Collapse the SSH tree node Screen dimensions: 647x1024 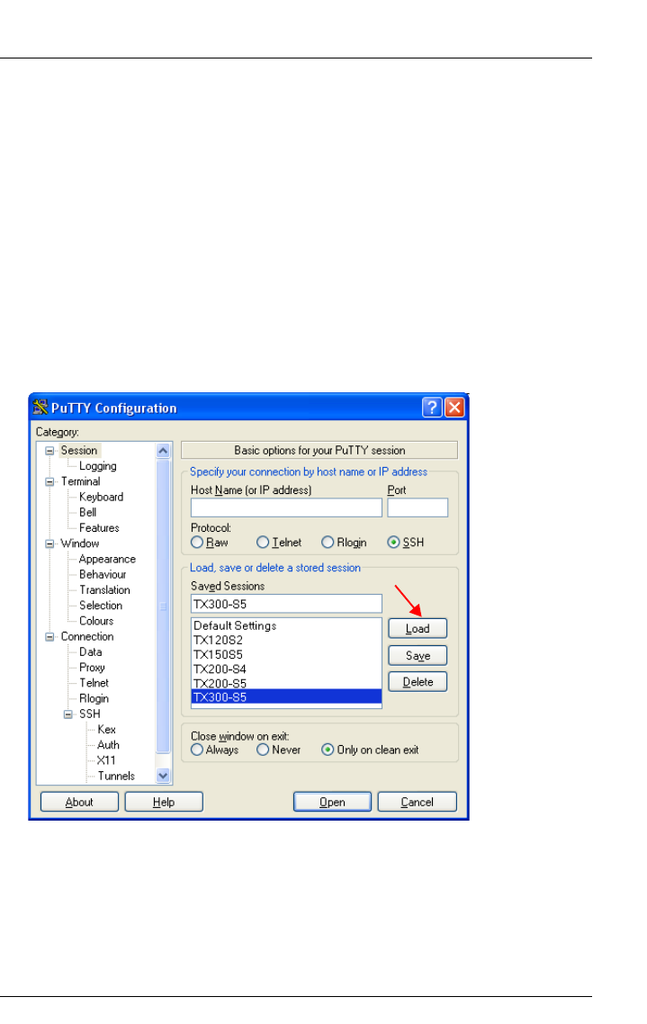67,714
